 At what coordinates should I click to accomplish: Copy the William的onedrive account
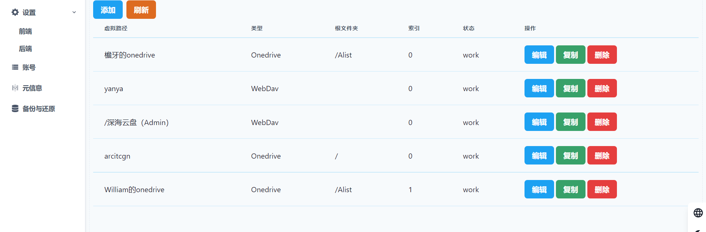(x=570, y=189)
